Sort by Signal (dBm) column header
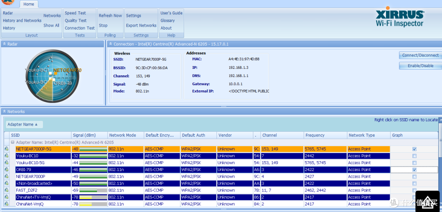 89,135
